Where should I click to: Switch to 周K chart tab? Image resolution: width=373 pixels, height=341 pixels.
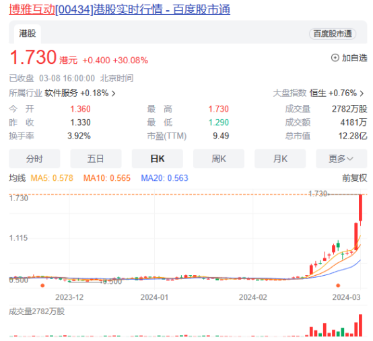click(x=219, y=159)
